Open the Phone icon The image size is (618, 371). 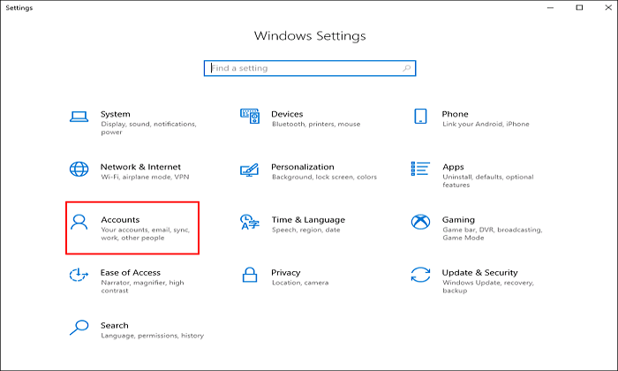420,117
